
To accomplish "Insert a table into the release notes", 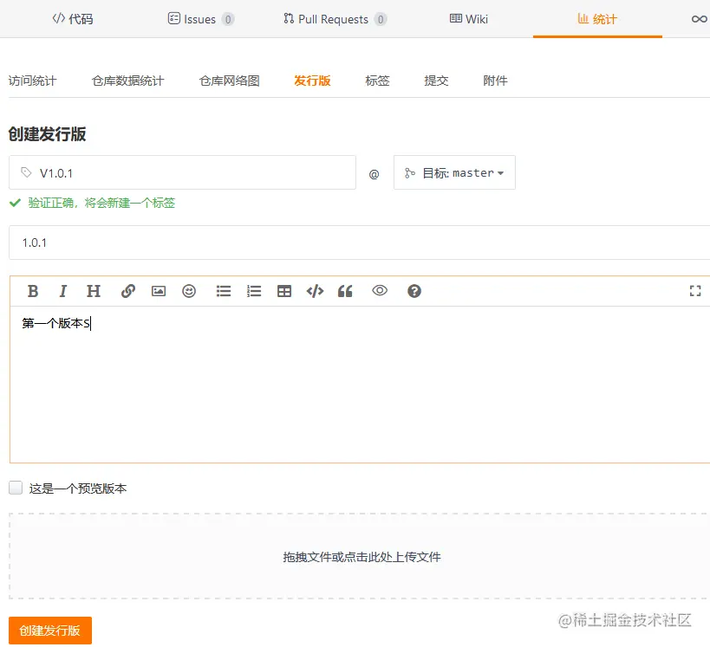I will pyautogui.click(x=283, y=291).
